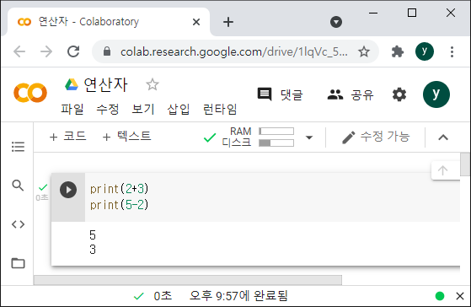Click the 공유 share button
Screen dimensions: 471x307
coord(351,94)
